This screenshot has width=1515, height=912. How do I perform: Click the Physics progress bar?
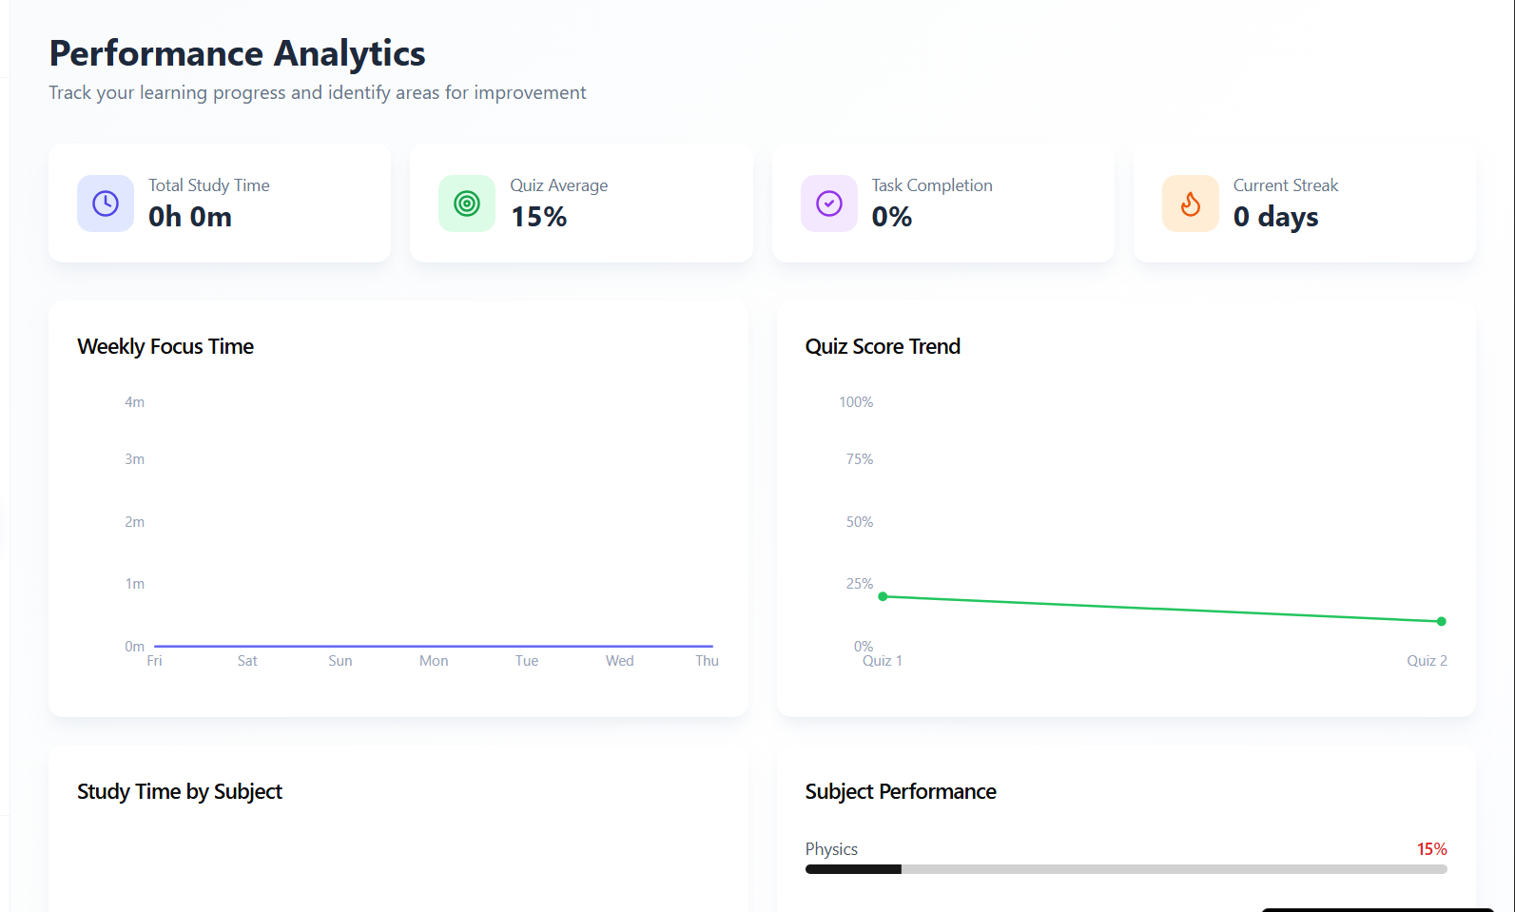point(1126,869)
